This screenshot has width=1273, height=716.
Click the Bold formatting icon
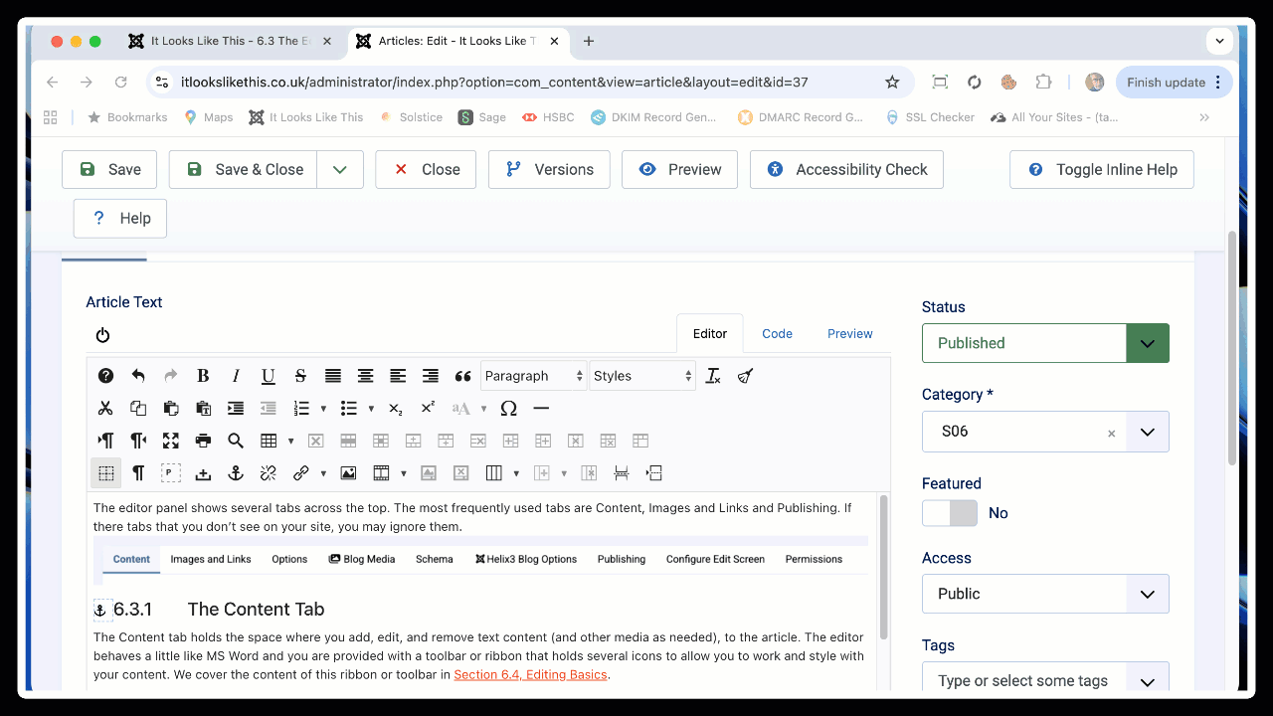pos(203,376)
